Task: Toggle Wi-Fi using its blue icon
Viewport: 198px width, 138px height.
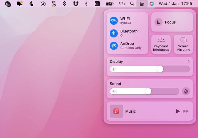Action: pyautogui.click(x=114, y=21)
